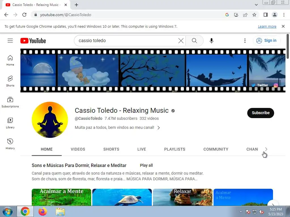Show more channel tabs with right chevron
The image size is (290, 217).
[x=266, y=149]
